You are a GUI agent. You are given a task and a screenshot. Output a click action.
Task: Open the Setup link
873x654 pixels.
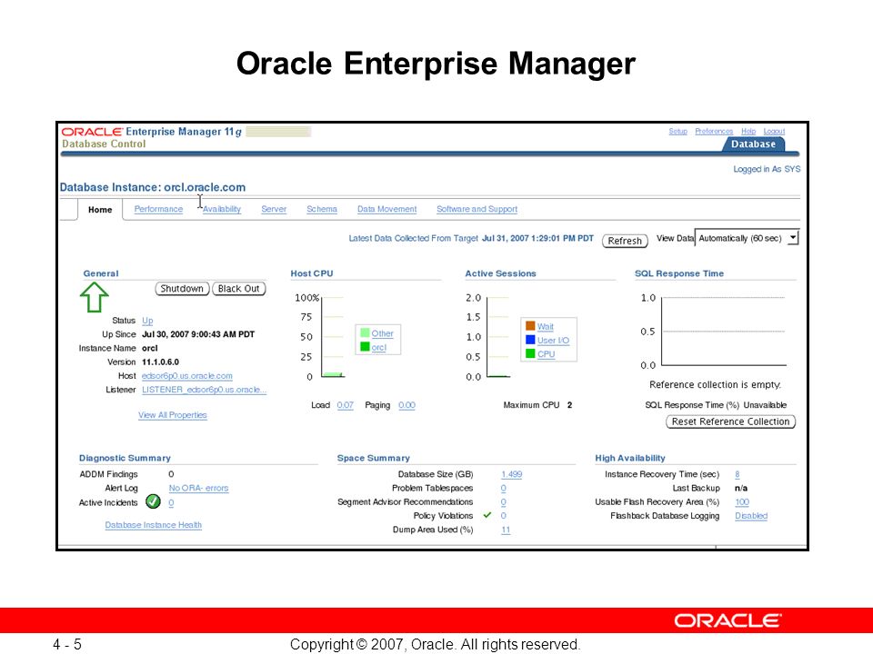click(x=678, y=131)
